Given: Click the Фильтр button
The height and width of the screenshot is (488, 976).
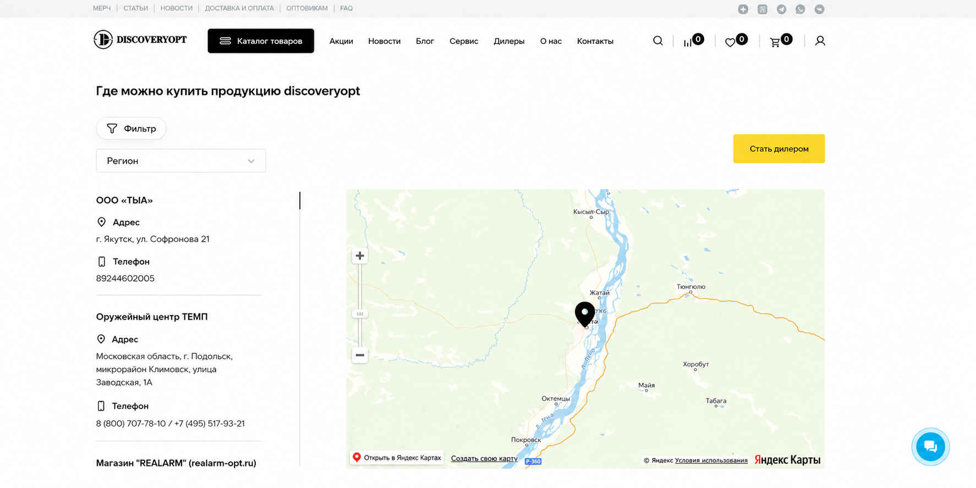Looking at the screenshot, I should (x=131, y=128).
